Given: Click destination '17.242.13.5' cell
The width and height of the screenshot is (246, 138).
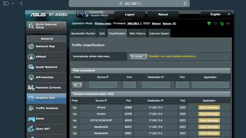Looking at the screenshot, I should [x=155, y=133].
